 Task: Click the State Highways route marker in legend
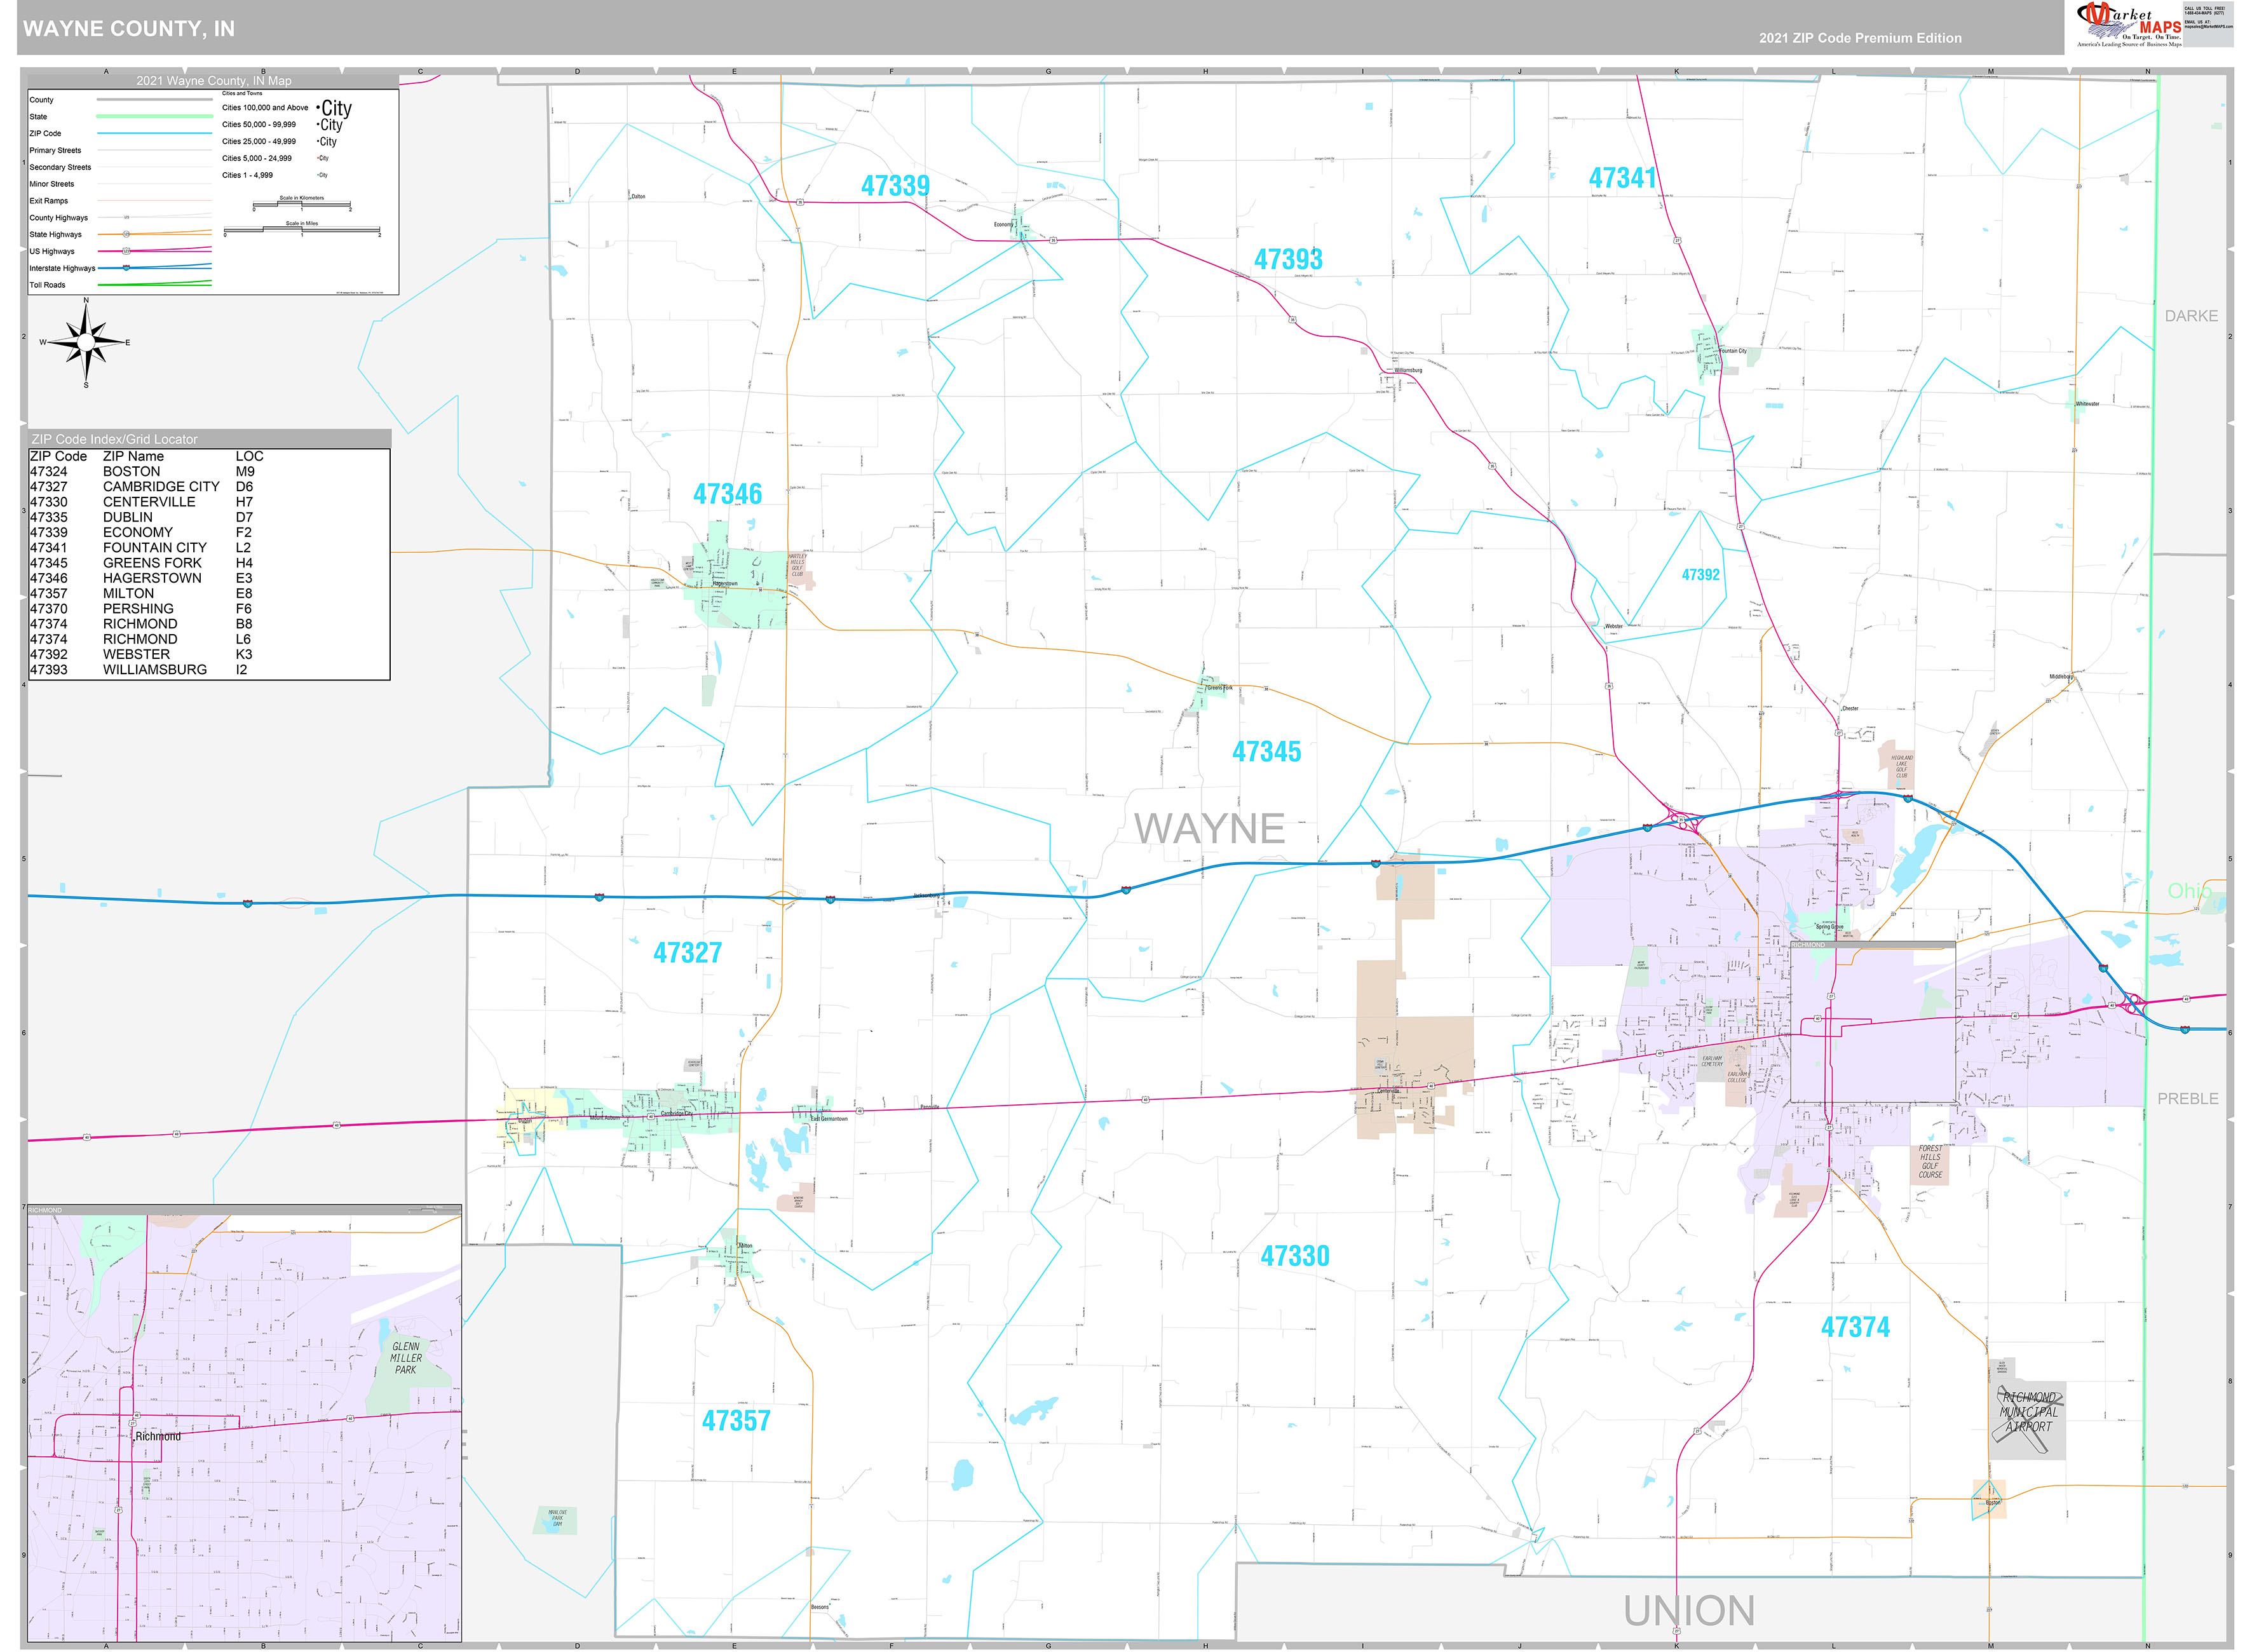[126, 235]
